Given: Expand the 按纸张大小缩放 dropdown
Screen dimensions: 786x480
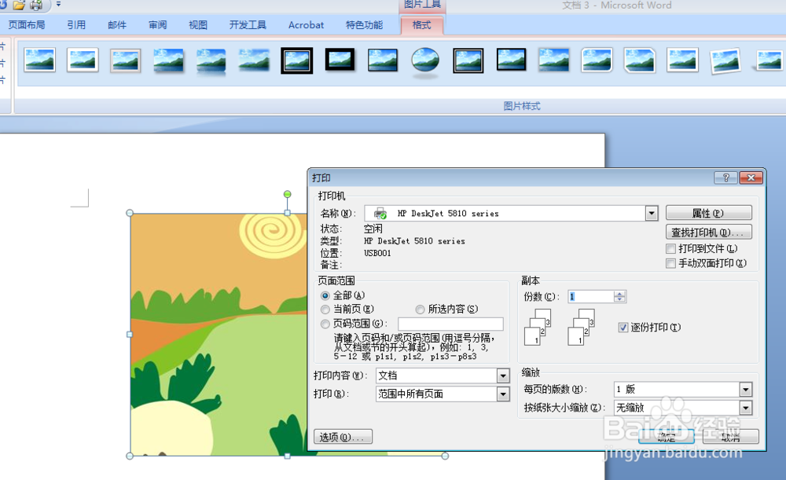Looking at the screenshot, I should (x=745, y=408).
